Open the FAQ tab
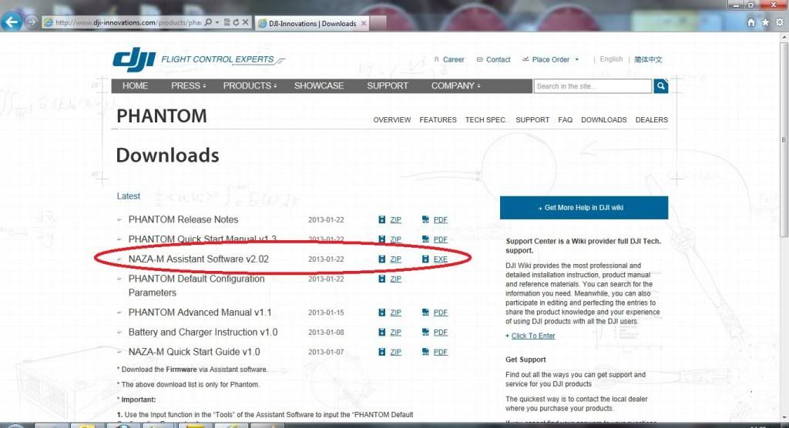This screenshot has width=789, height=428. pyautogui.click(x=565, y=119)
